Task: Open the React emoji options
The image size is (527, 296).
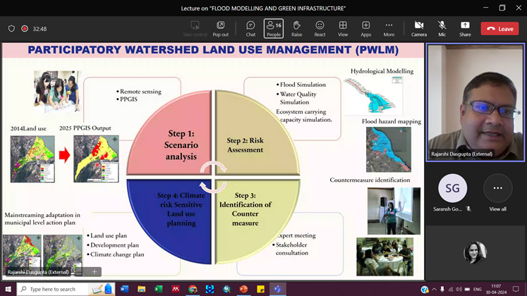Action: point(320,28)
